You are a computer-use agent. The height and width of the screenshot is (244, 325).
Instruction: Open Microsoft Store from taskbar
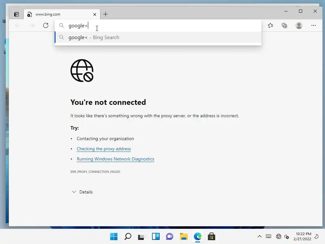211,236
